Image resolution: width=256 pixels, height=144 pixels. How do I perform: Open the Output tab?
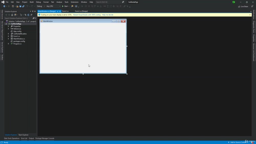31,138
